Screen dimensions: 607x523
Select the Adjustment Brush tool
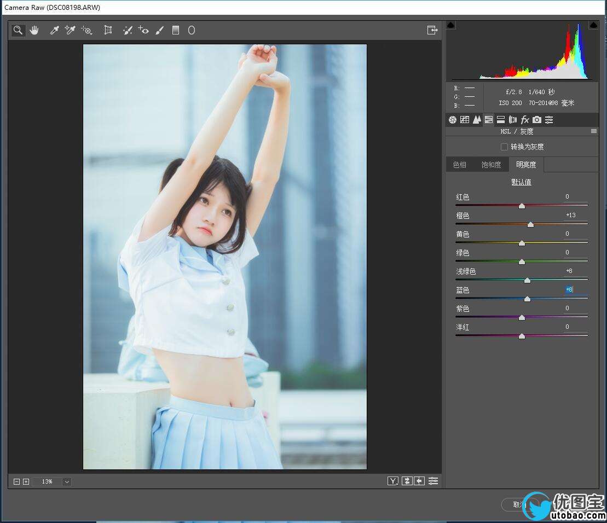click(x=159, y=30)
